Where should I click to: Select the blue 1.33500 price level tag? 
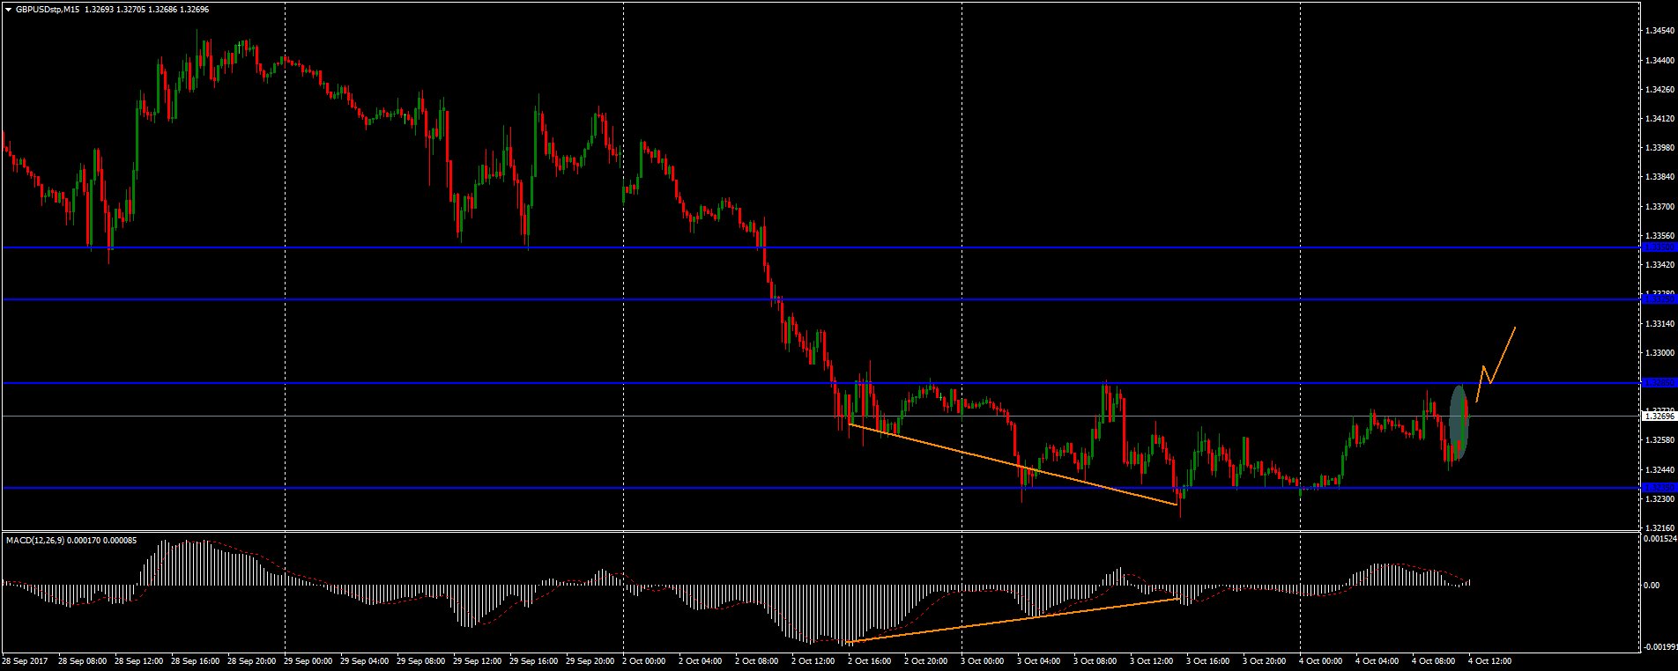(1659, 247)
